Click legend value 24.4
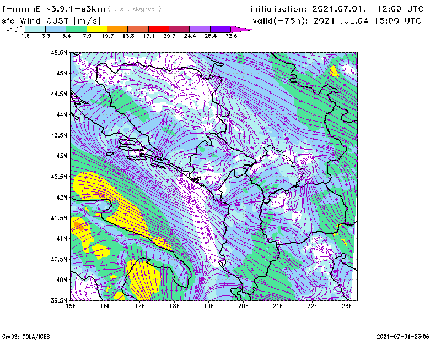The width and height of the screenshot is (441, 340). pyautogui.click(x=190, y=36)
